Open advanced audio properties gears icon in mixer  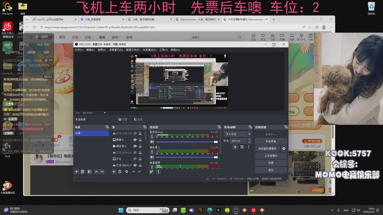pos(151,172)
